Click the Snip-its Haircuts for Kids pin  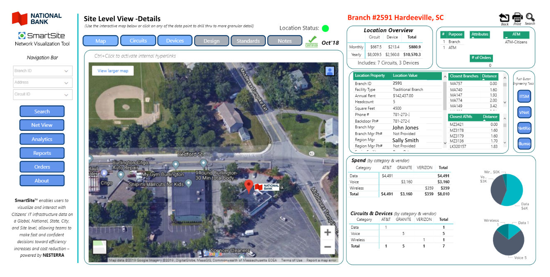188,183
